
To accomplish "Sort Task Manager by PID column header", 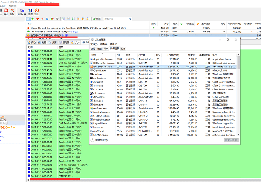I will point(120,55).
